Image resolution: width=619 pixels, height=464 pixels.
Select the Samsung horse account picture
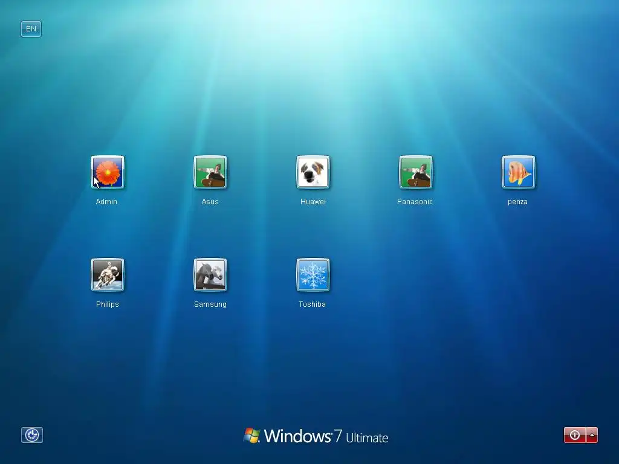210,275
